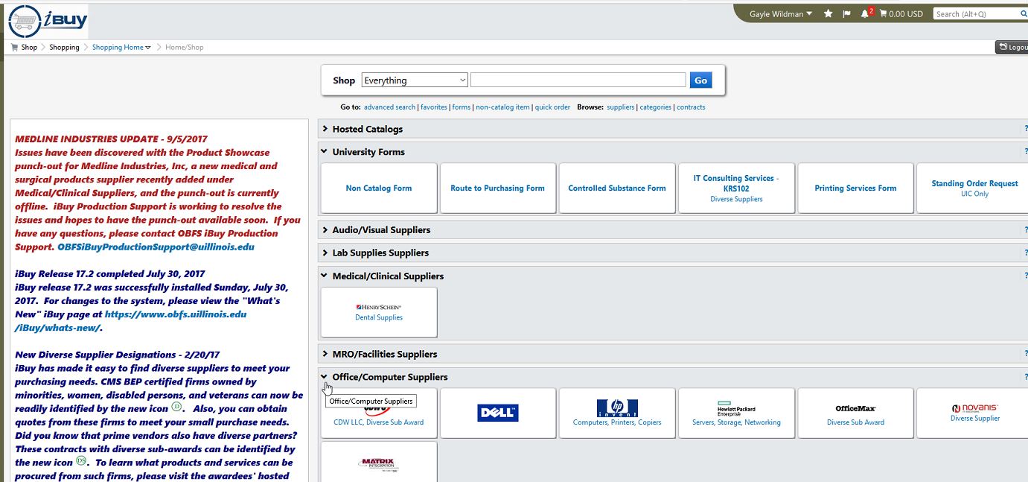The image size is (1028, 482).
Task: Go to forms link
Action: click(x=462, y=107)
